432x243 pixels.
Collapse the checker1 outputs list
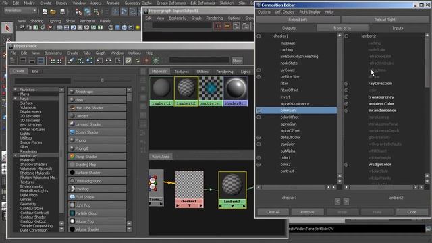click(x=259, y=36)
